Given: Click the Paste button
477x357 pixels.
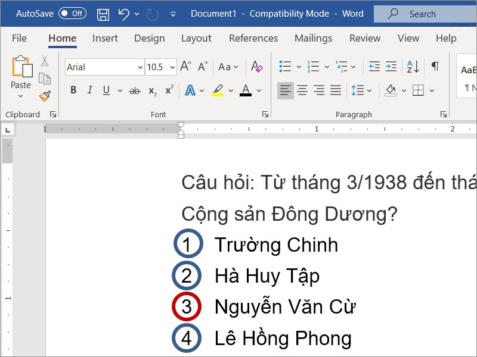Looking at the screenshot, I should click(20, 71).
